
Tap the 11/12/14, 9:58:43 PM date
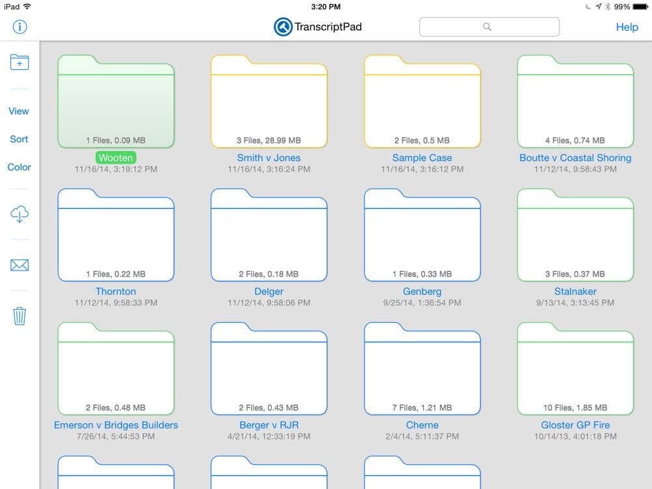pyautogui.click(x=576, y=170)
